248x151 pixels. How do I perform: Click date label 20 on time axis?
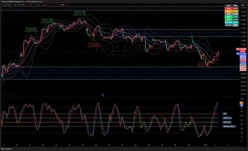coord(96,145)
